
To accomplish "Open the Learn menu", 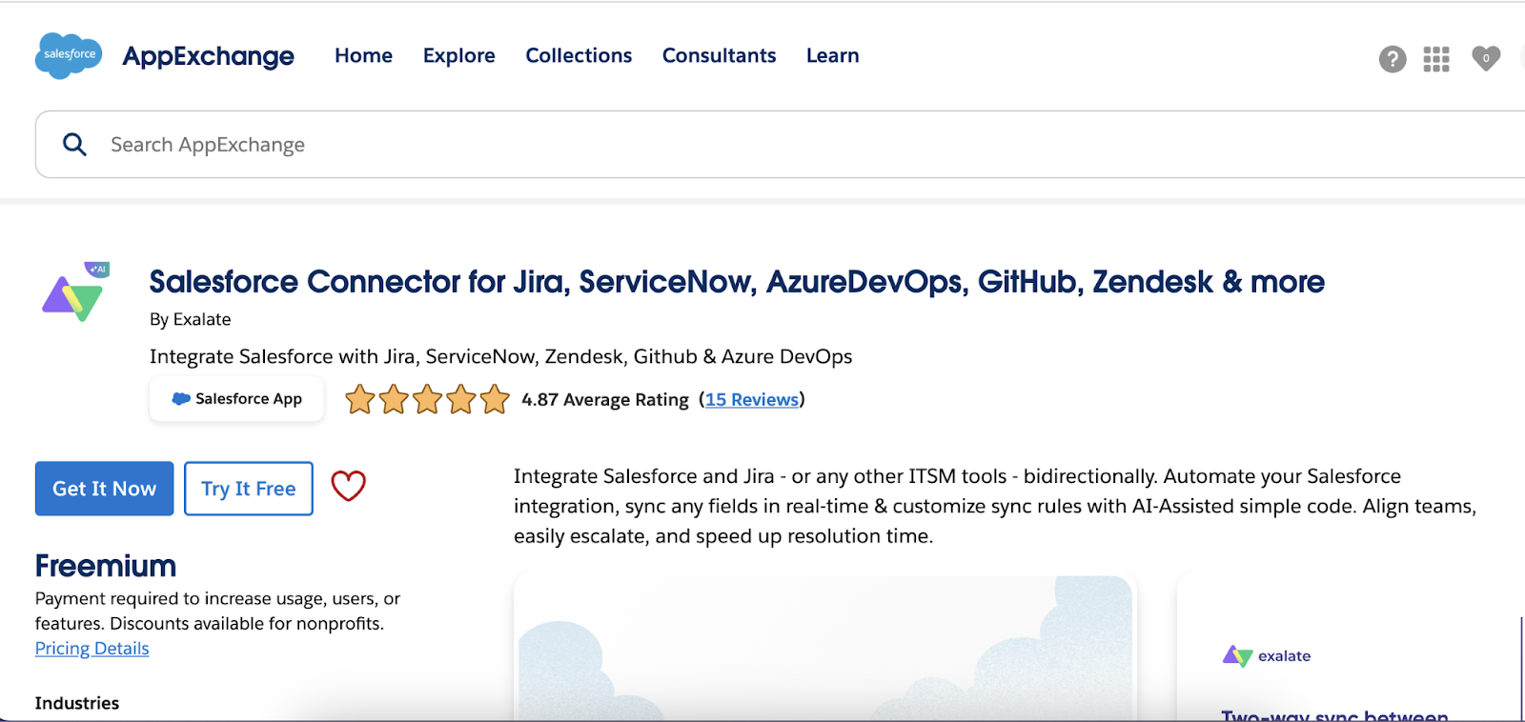I will (832, 55).
